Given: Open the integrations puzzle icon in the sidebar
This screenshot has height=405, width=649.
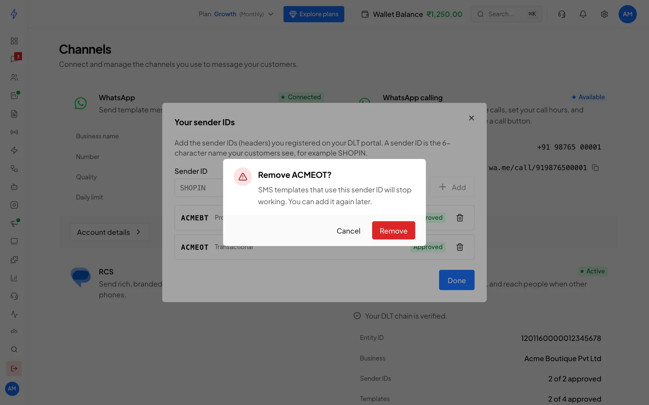Looking at the screenshot, I should click(14, 260).
